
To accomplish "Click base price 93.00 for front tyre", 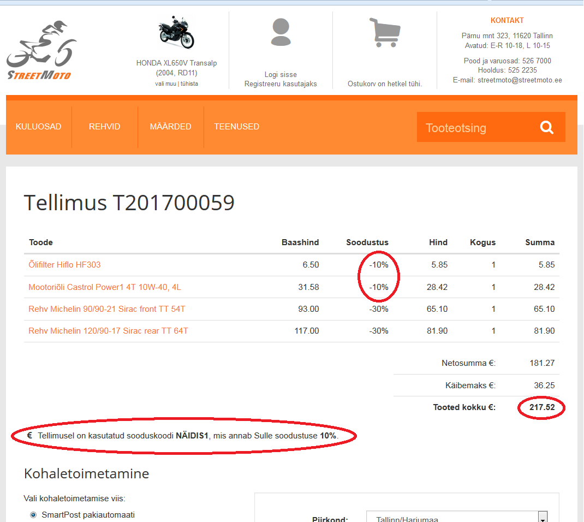I will pos(308,309).
